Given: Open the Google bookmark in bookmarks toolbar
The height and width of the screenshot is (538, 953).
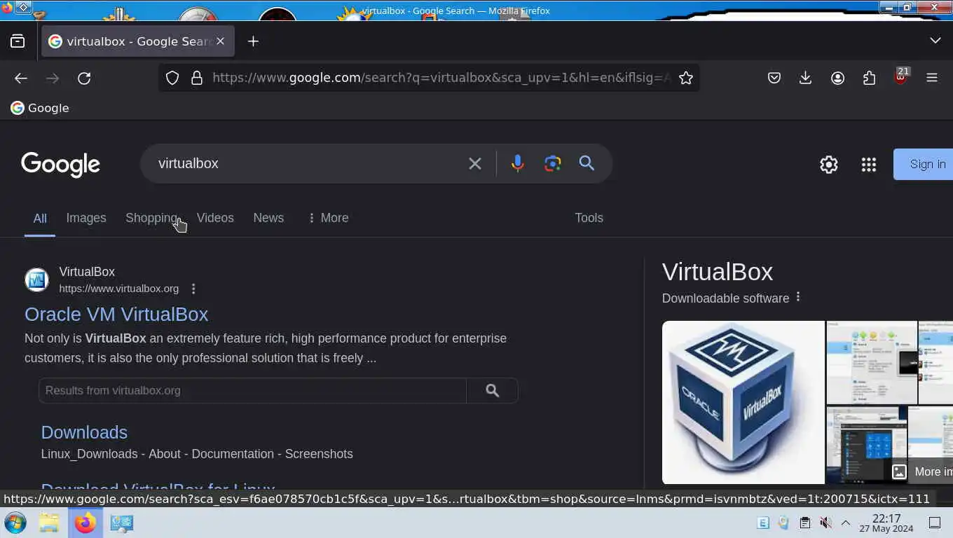Looking at the screenshot, I should (x=40, y=108).
